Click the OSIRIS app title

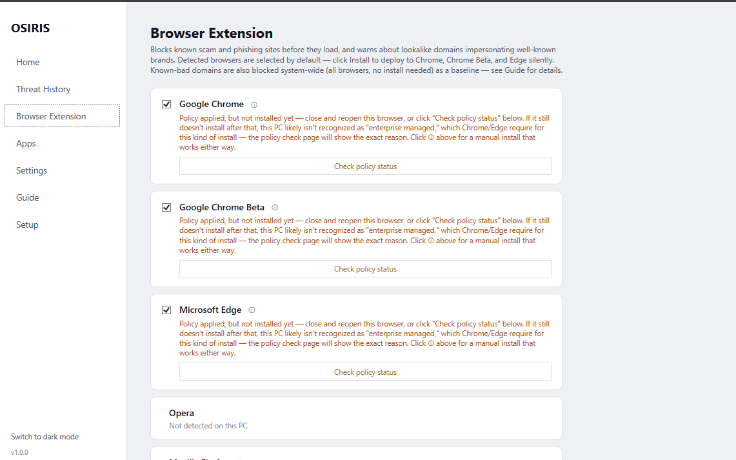pos(30,28)
